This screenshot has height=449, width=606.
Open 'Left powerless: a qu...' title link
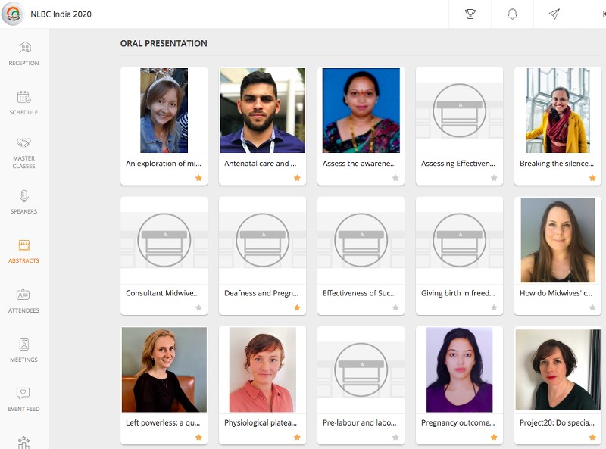pyautogui.click(x=163, y=422)
